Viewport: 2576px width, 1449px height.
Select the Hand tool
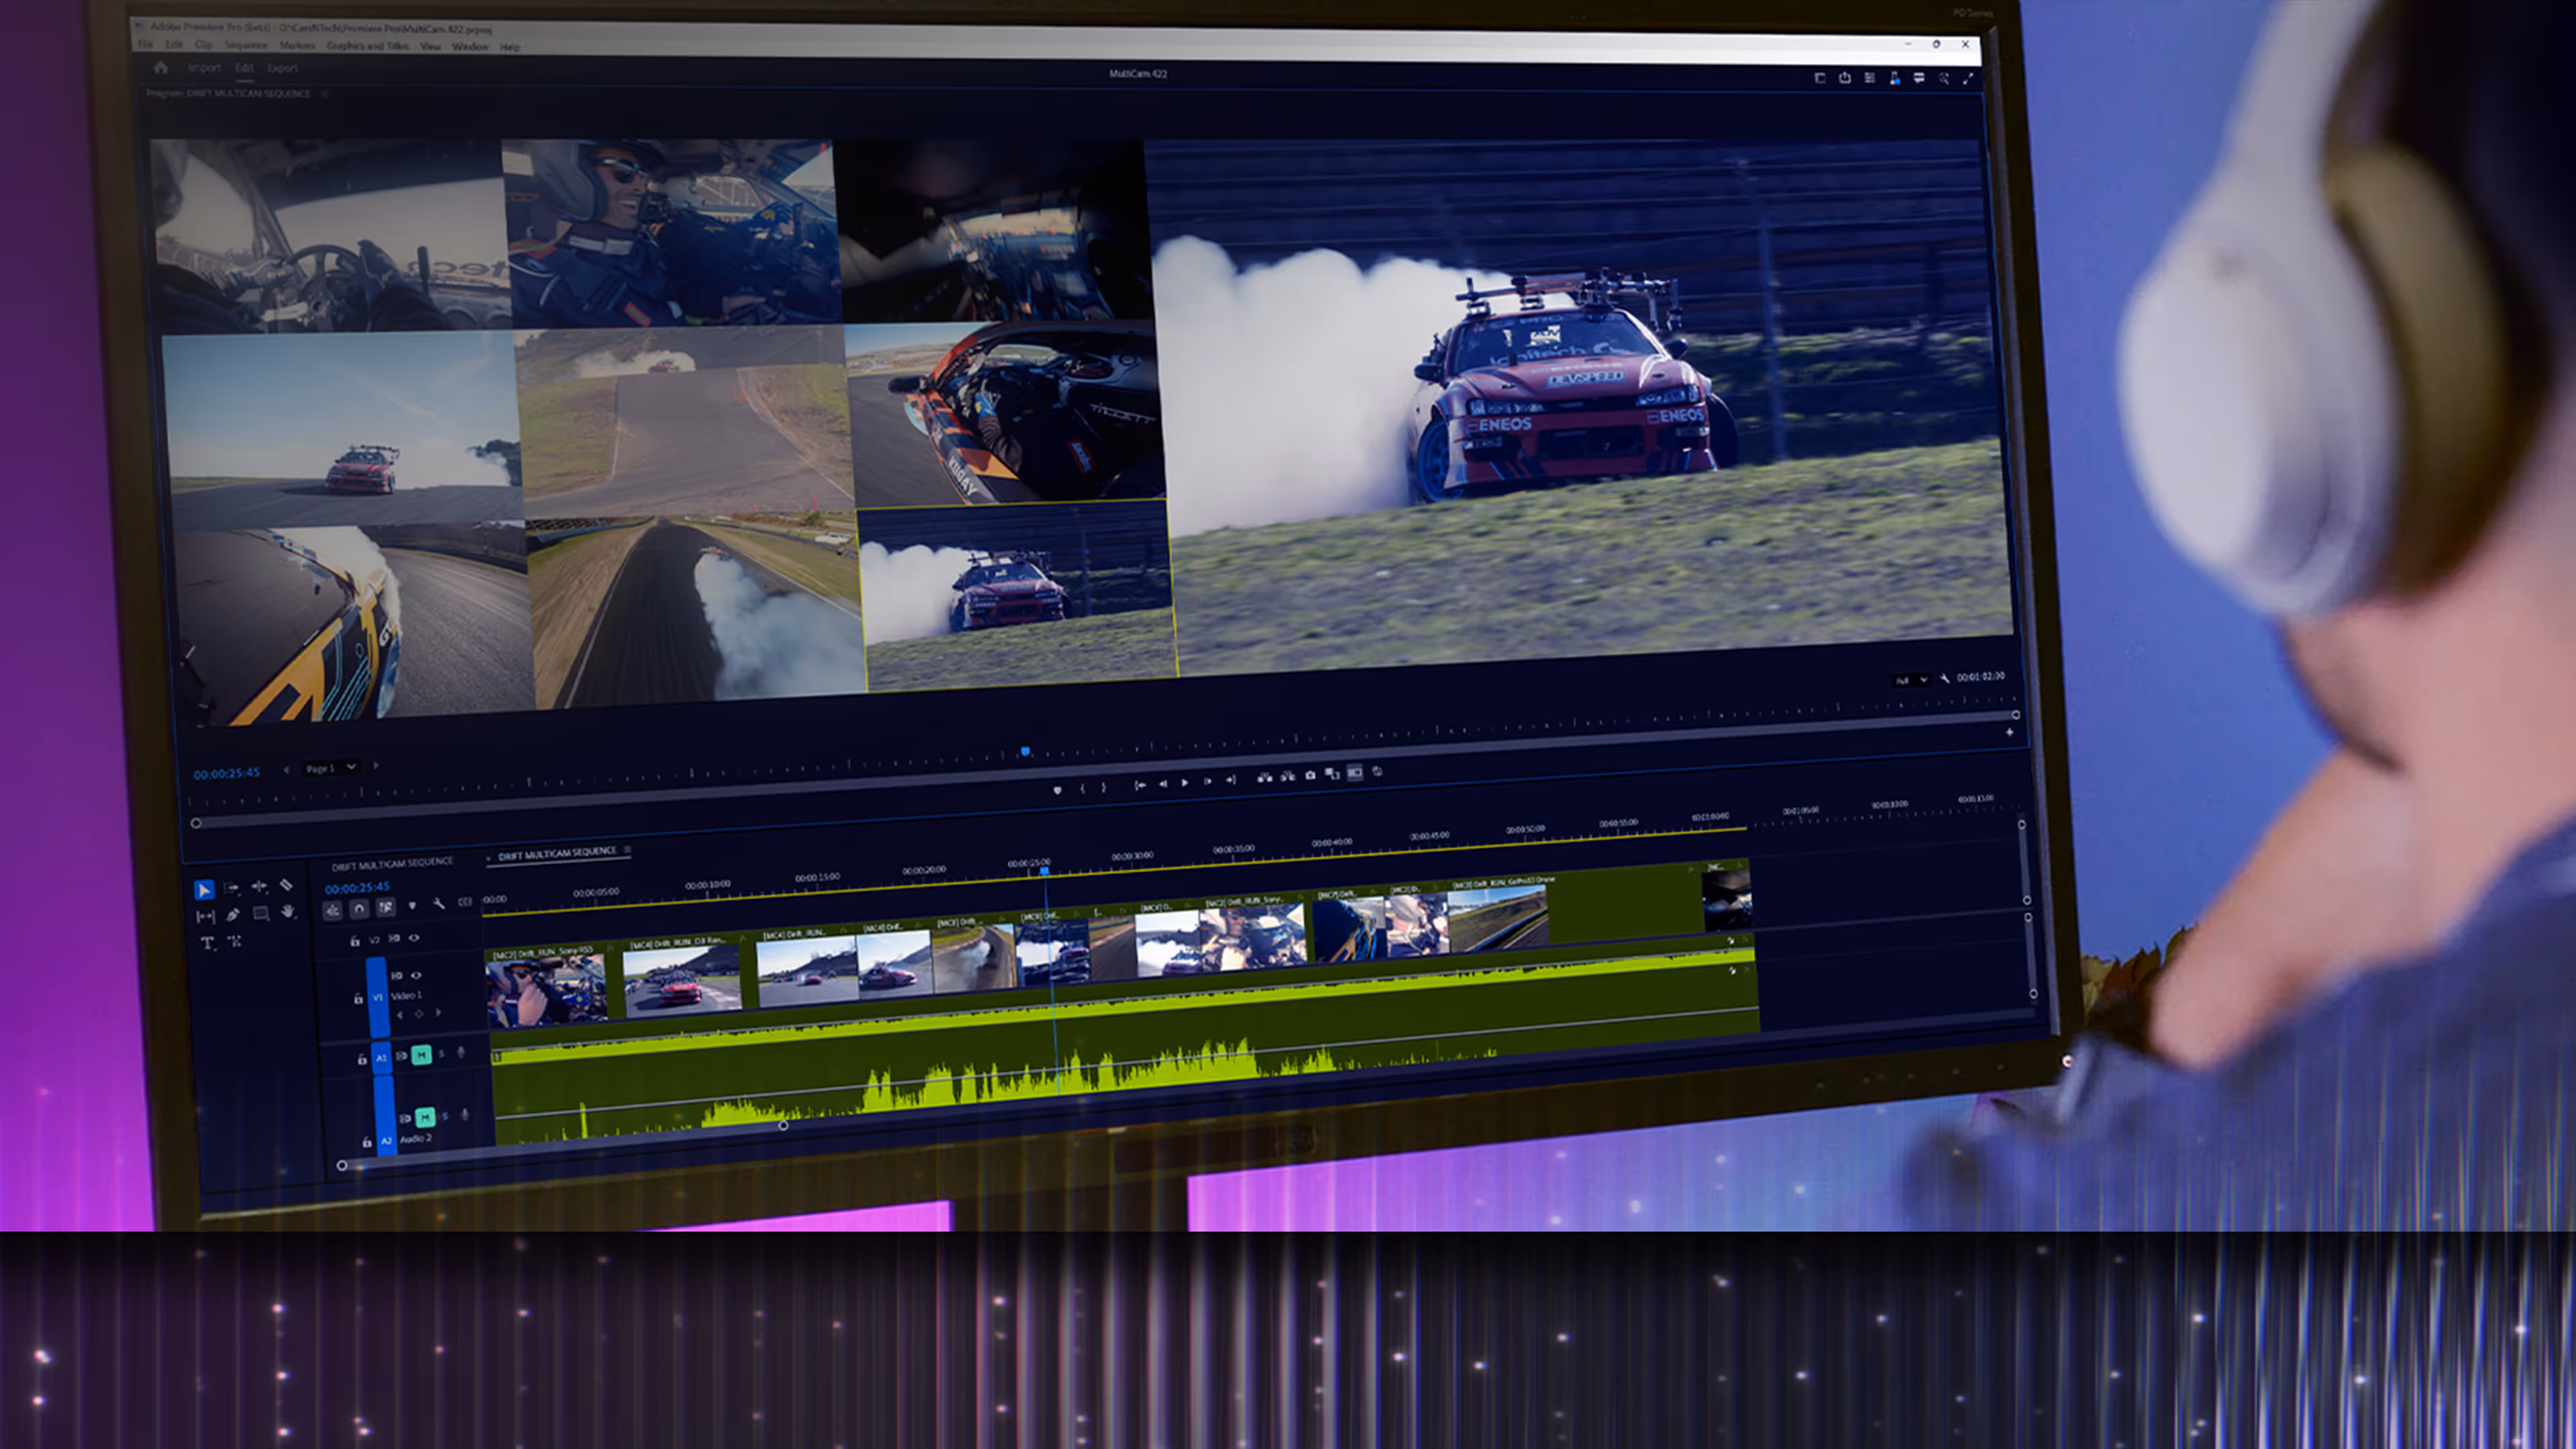(x=288, y=912)
